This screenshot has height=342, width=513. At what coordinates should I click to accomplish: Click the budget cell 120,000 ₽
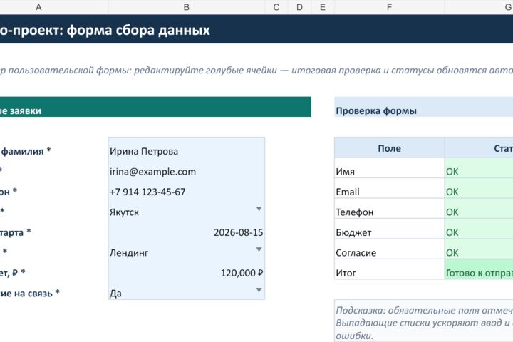pyautogui.click(x=187, y=269)
